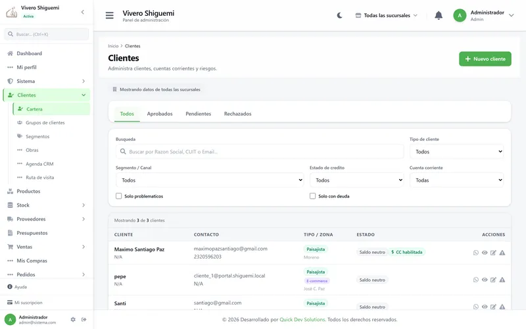526x329 pixels.
Task: Open settings gear in sidebar footer
Action: tap(73, 320)
